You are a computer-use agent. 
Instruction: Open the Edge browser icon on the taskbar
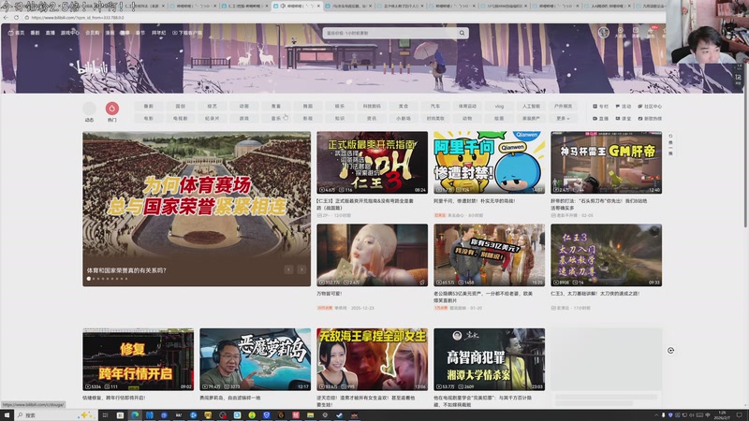tap(135, 415)
